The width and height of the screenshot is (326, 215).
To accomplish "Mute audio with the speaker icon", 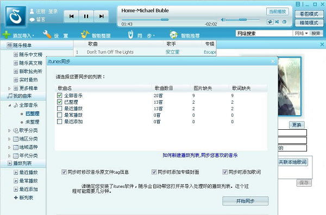I will click(x=223, y=20).
